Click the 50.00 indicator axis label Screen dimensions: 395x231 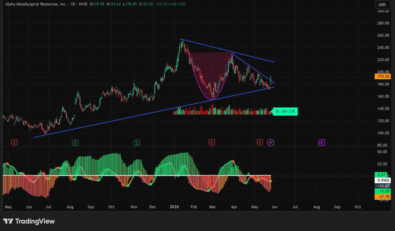click(x=382, y=152)
